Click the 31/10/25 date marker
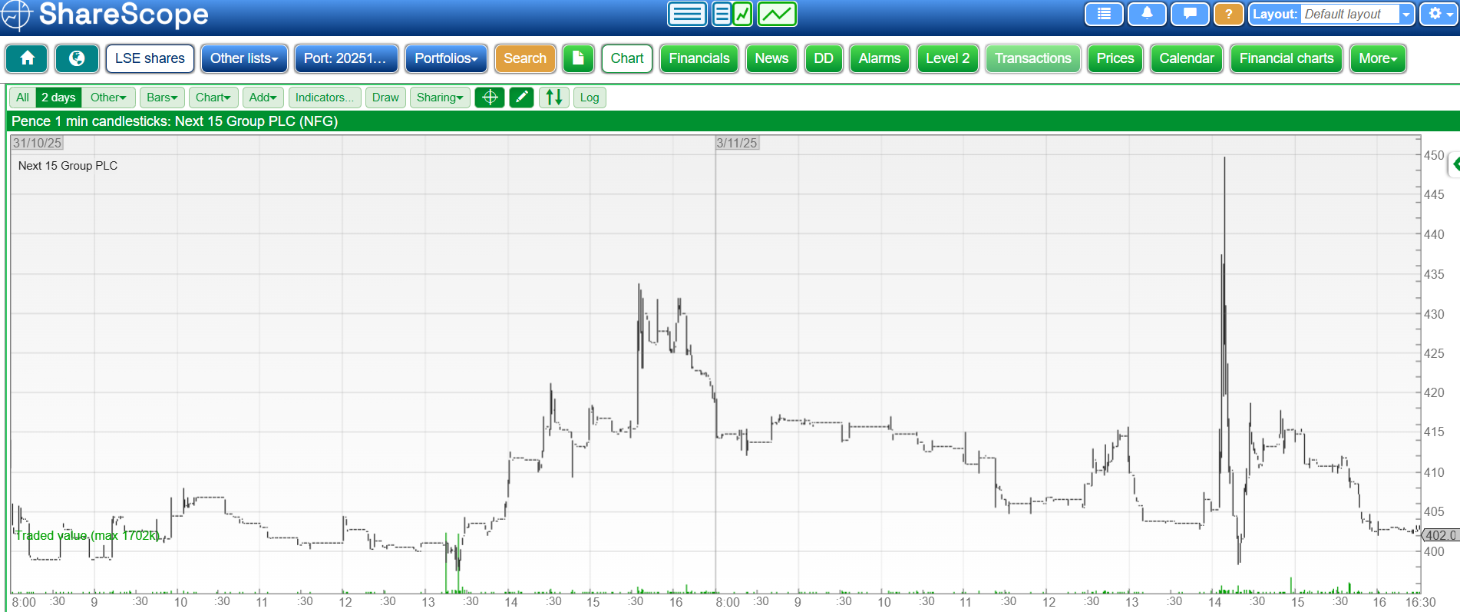Viewport: 1460px width, 612px height. [x=37, y=143]
